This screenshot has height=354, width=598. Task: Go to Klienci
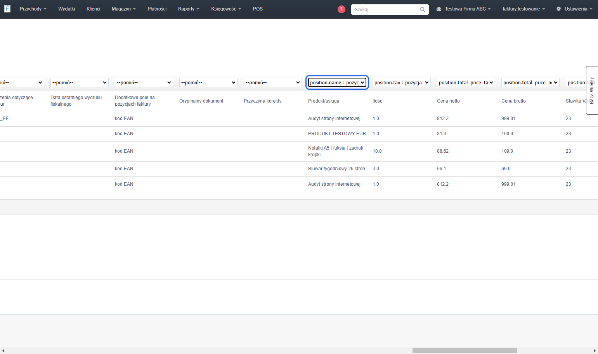pos(93,9)
